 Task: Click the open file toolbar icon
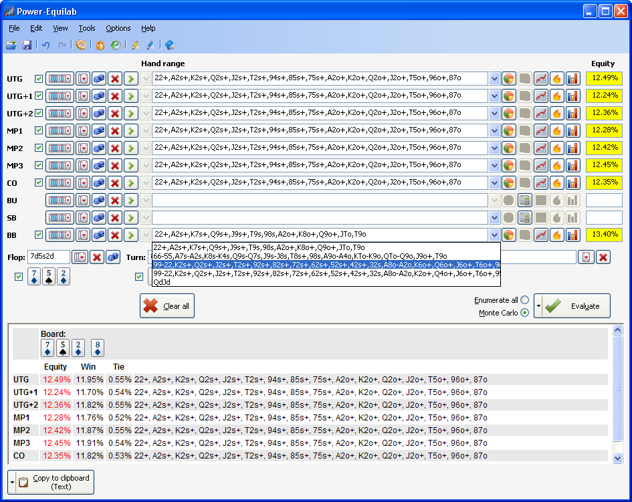[11, 45]
